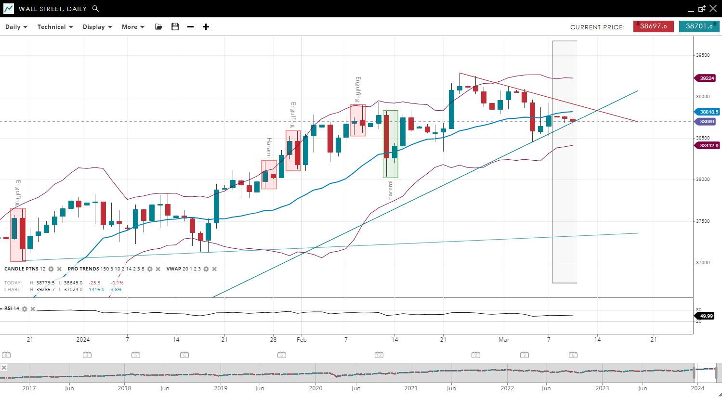
Task: Remove the RSI 14 indicator panel
Action: (x=33, y=309)
